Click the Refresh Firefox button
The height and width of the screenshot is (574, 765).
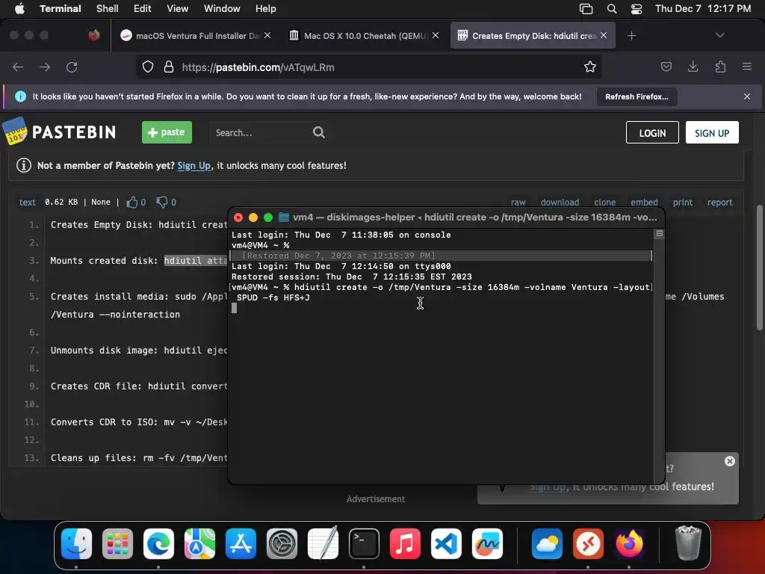637,96
